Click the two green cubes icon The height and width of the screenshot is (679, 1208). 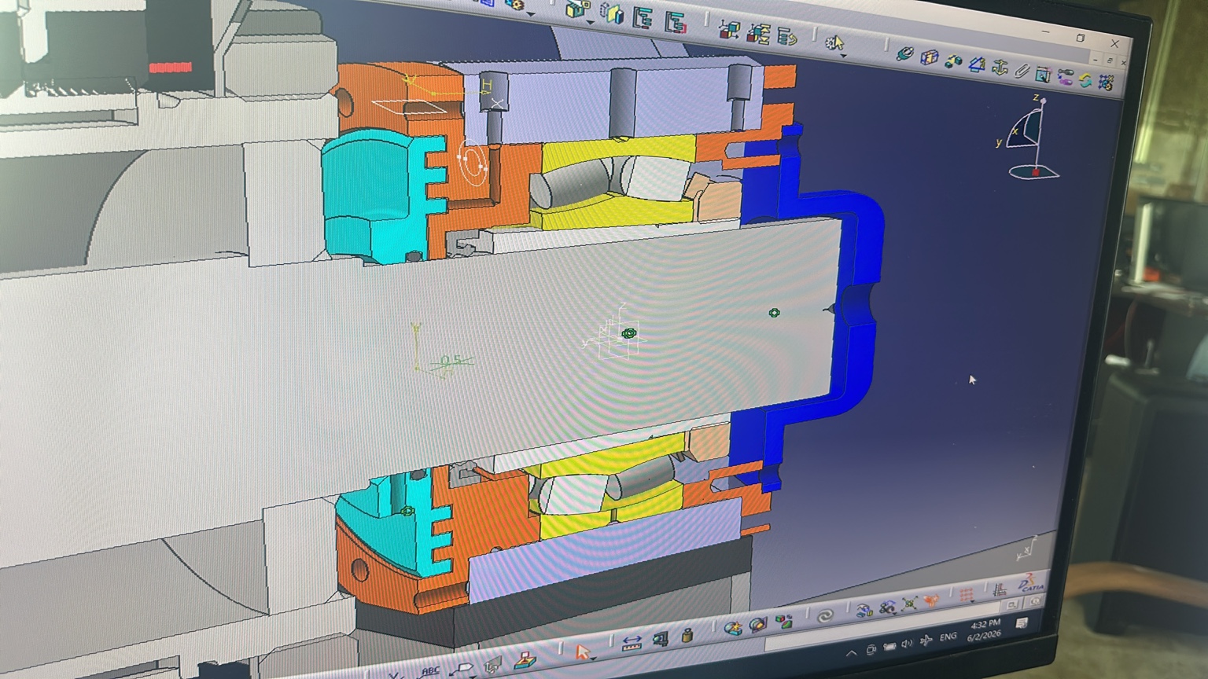point(953,61)
